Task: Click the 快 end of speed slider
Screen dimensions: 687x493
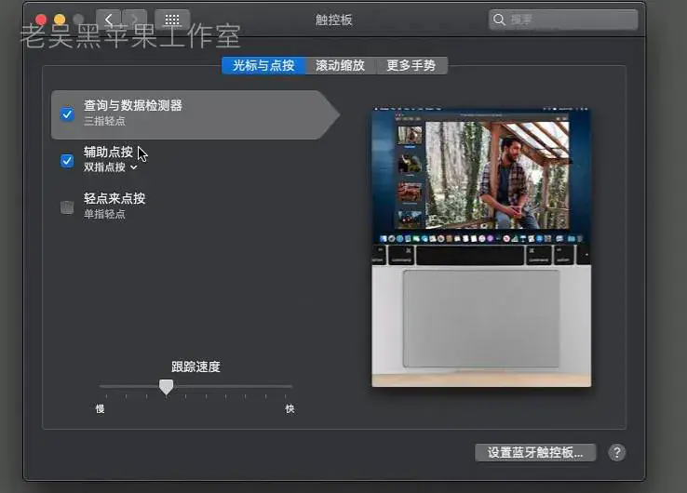Action: [x=290, y=408]
